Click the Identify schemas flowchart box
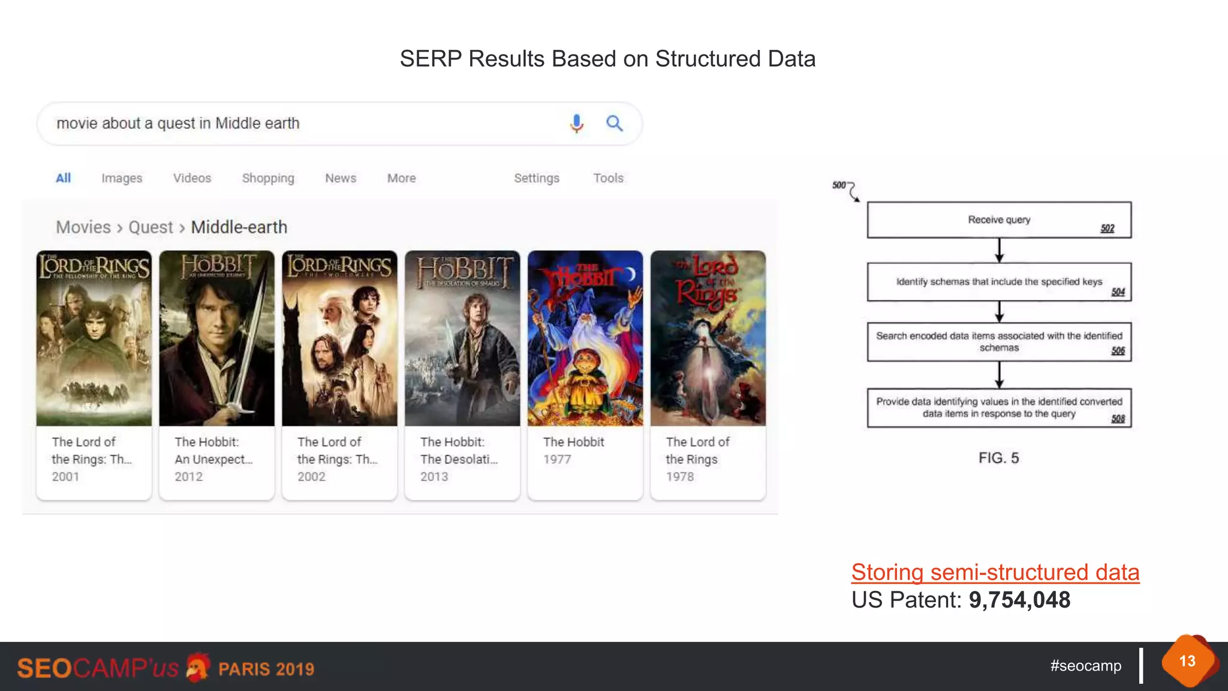1228x691 pixels. pos(999,282)
